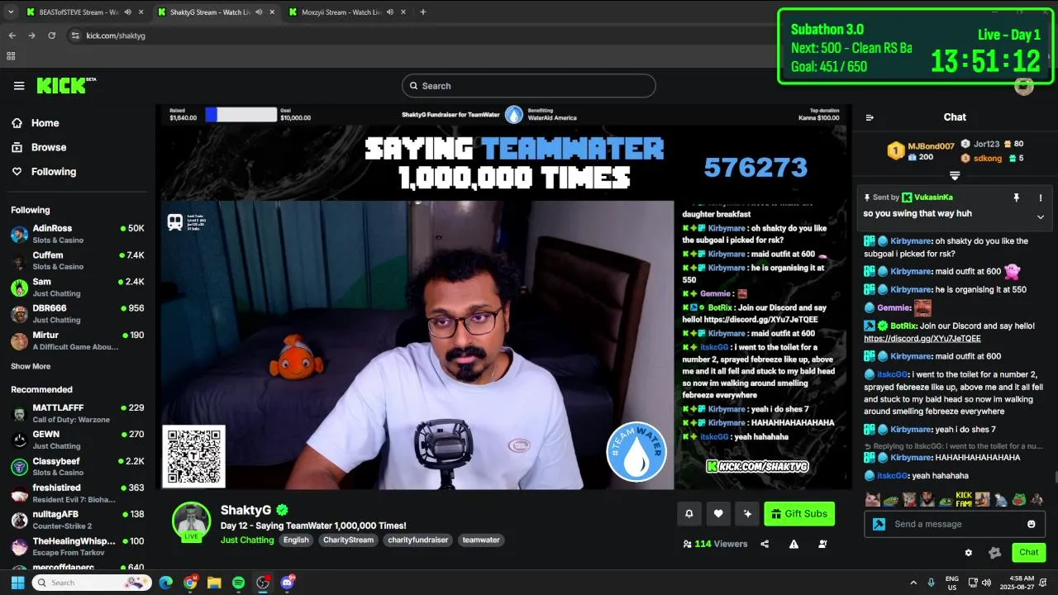Open the browser apps grid shortcut
Image resolution: width=1058 pixels, height=595 pixels.
[11, 56]
